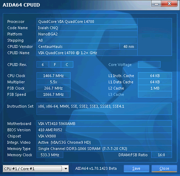This screenshot has height=176, width=180.
Task: Open the CPU core selector dropdown arrow
Action: click(66, 169)
